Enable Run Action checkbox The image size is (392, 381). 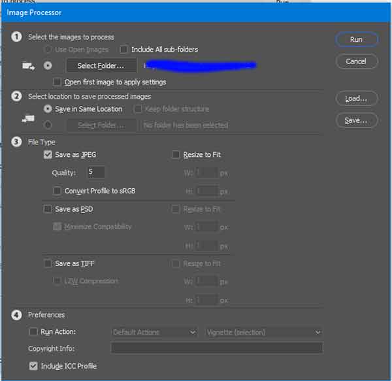(33, 332)
